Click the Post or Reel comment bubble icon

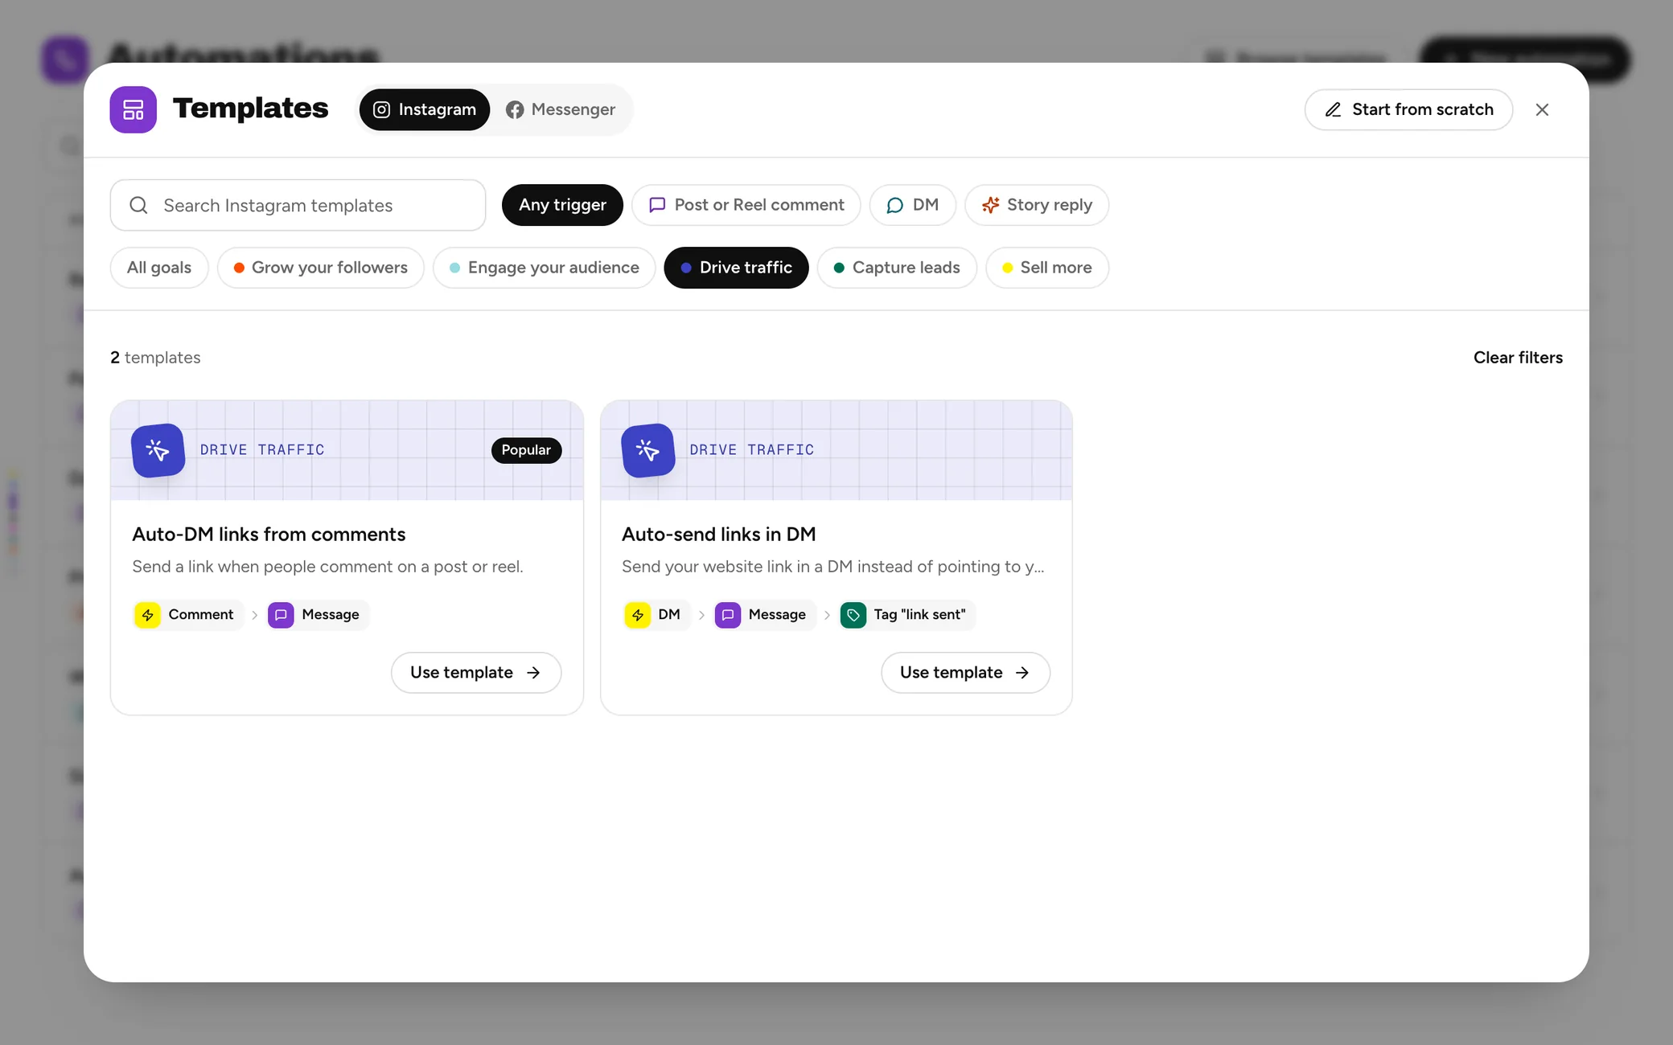pyautogui.click(x=657, y=205)
